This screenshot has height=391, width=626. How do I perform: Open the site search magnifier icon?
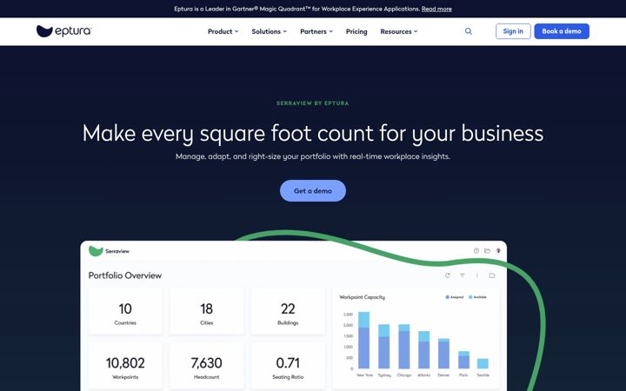click(x=469, y=31)
